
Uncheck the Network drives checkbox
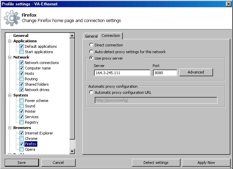[x=21, y=90]
